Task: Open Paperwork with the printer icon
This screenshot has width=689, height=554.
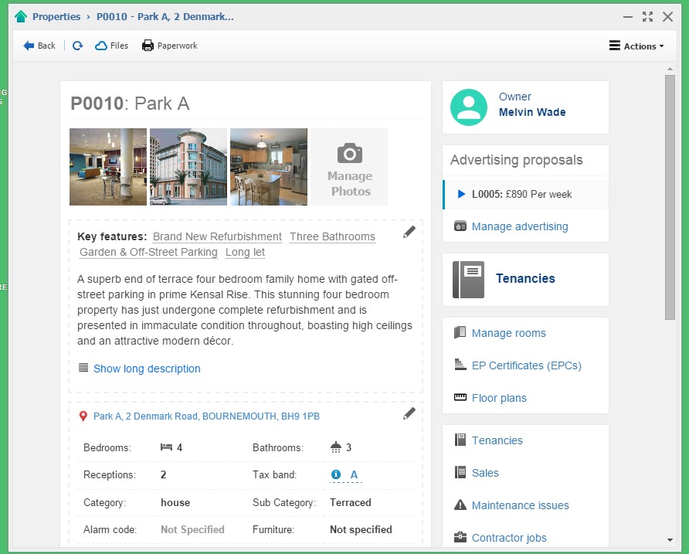Action: [169, 46]
